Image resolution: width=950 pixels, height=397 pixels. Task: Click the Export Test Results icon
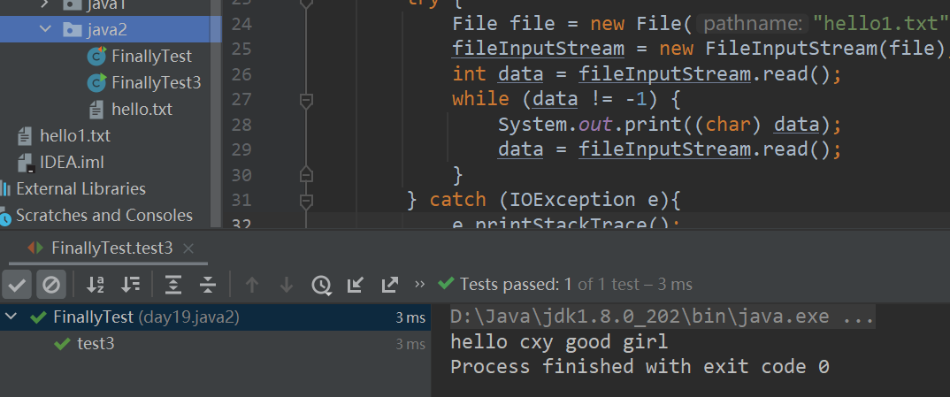tap(389, 284)
